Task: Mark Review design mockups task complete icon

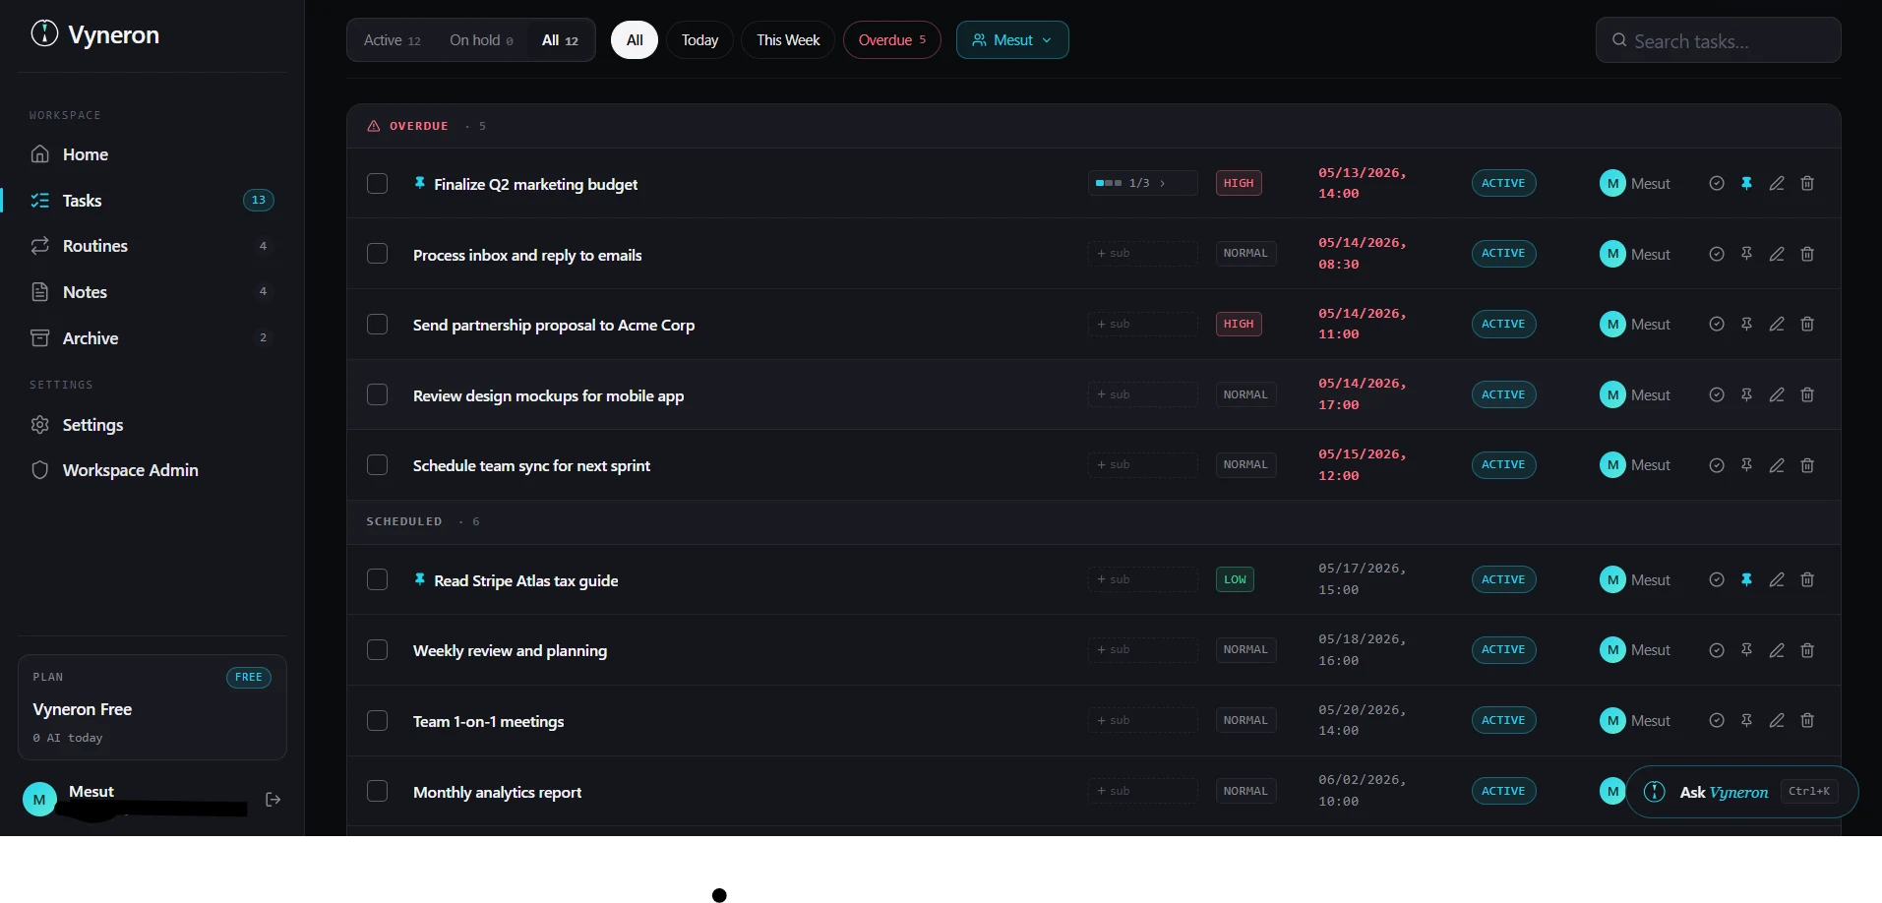Action: 1717,395
